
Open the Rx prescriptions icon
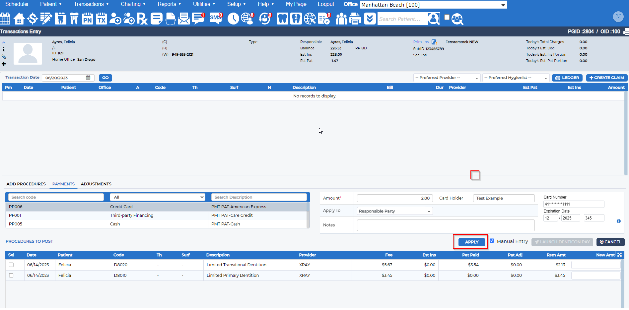click(x=142, y=19)
